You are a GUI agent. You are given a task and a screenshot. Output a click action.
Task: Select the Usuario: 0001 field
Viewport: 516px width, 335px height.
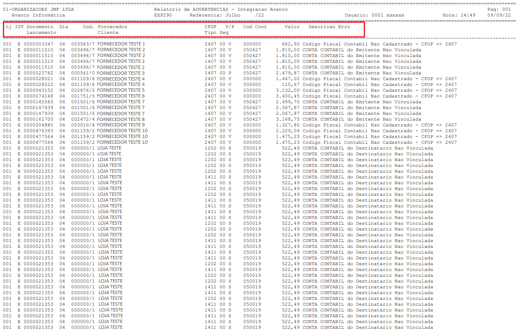[x=374, y=15]
